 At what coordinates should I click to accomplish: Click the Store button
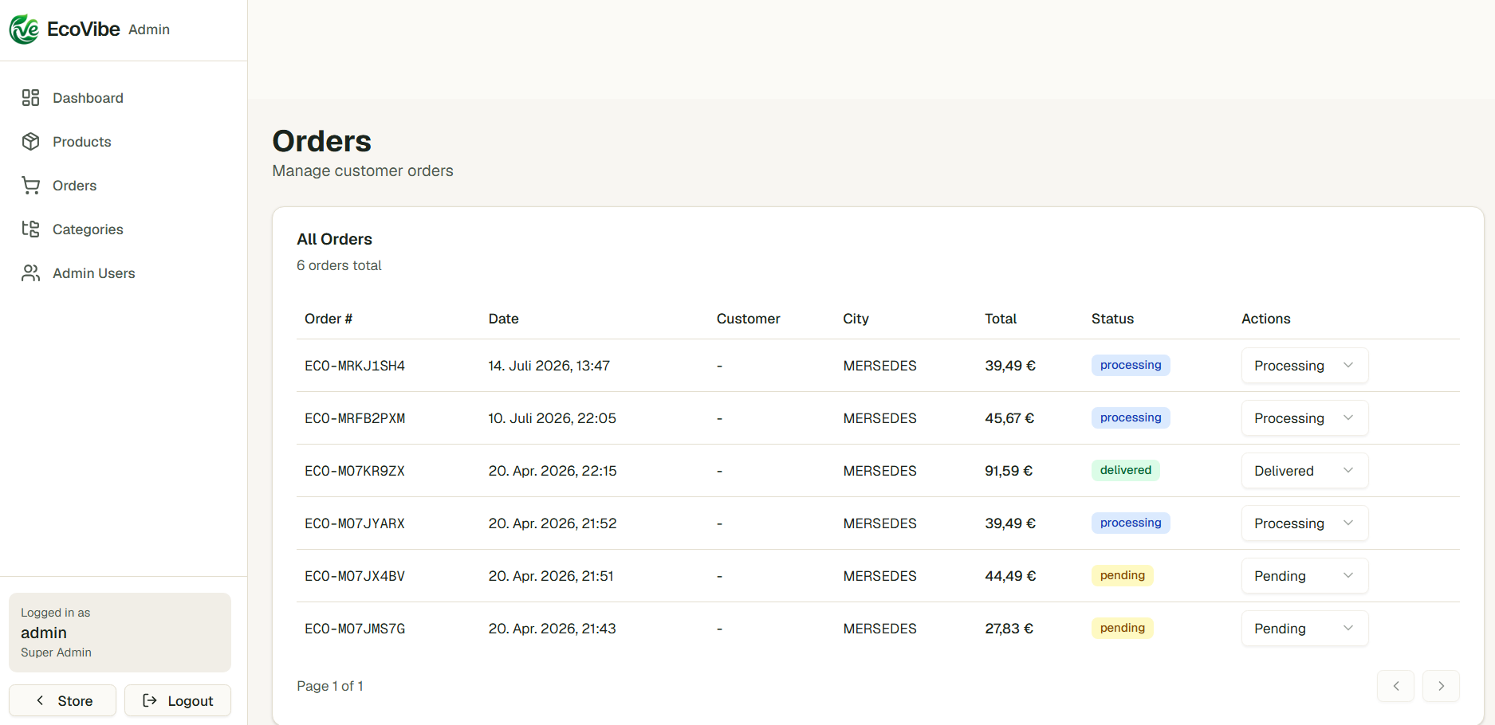pos(62,700)
